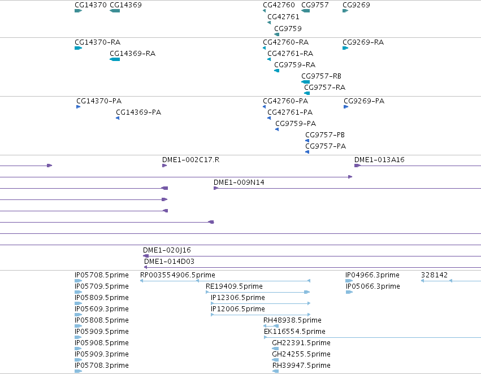Viewport: 481px width, 374px height.
Task: Select the IP05708.5prime EST glyph
Action: 78,281
